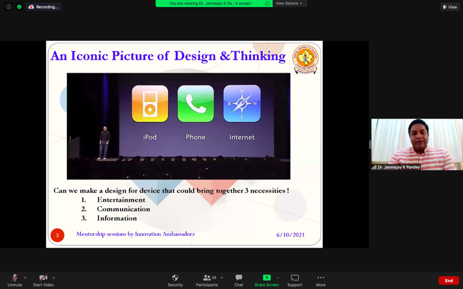The height and width of the screenshot is (289, 463).
Task: Click the 'Internet' label on the slide
Action: click(242, 137)
